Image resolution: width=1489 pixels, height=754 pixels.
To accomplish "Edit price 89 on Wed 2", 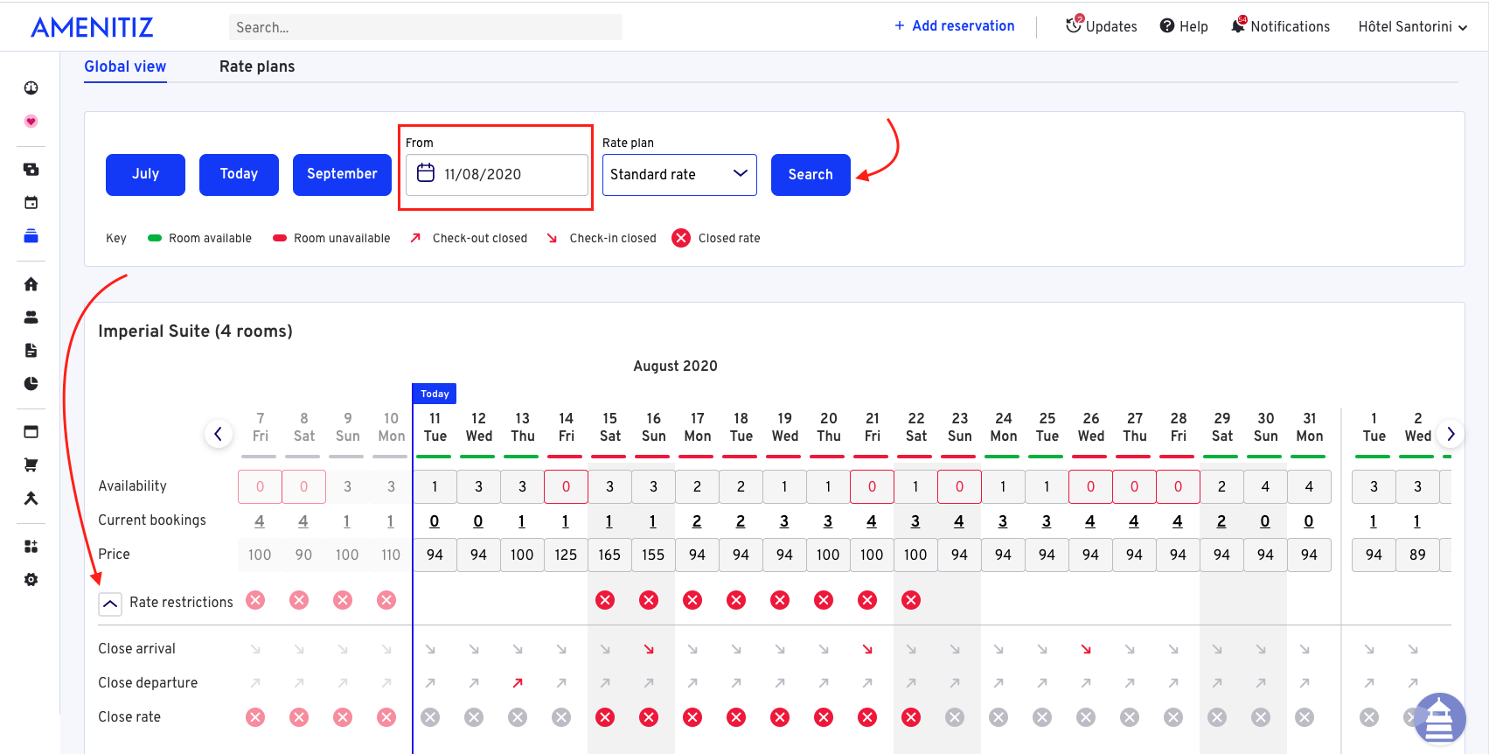I will tap(1417, 555).
